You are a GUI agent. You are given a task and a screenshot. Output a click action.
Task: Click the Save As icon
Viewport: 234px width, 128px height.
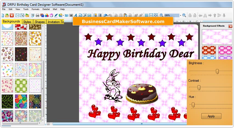(x=22, y=15)
